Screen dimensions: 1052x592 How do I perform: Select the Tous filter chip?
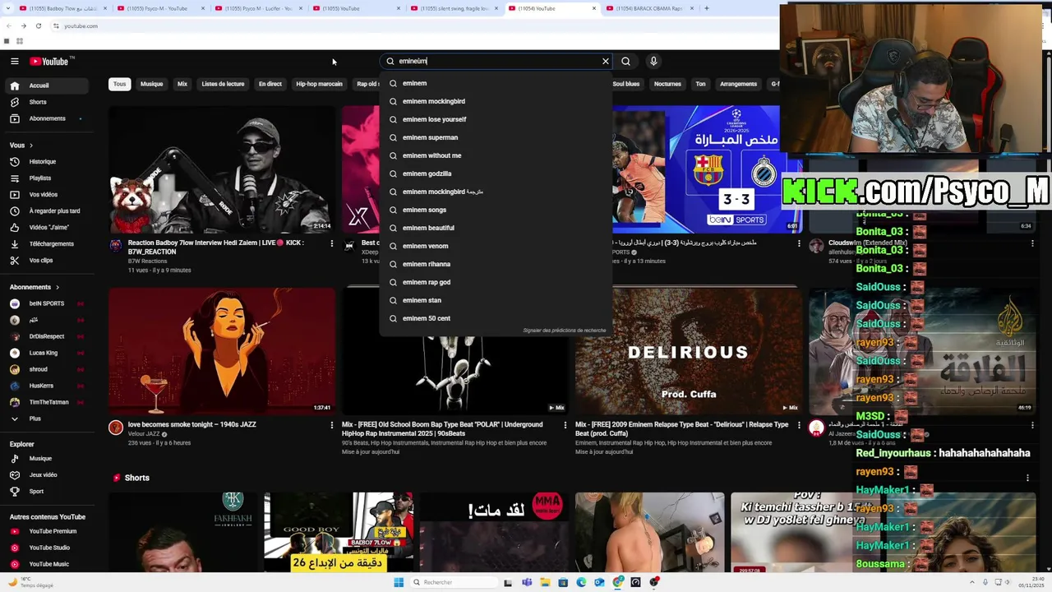coord(120,84)
